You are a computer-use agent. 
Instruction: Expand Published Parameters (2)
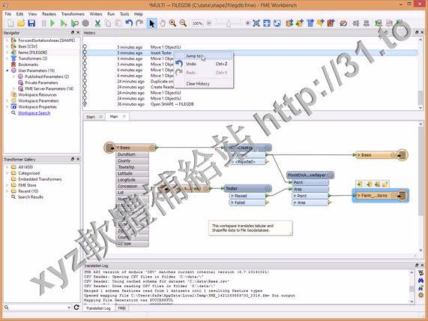point(13,76)
